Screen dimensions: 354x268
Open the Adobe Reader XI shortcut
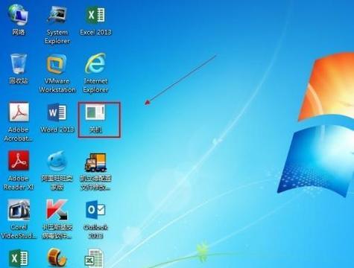click(19, 170)
